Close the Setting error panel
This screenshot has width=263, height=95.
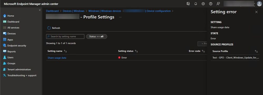coord(256,12)
